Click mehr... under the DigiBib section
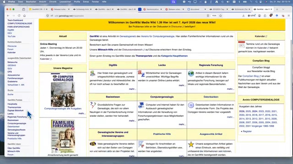Screen dimensions: 293x164 pos(132,89)
